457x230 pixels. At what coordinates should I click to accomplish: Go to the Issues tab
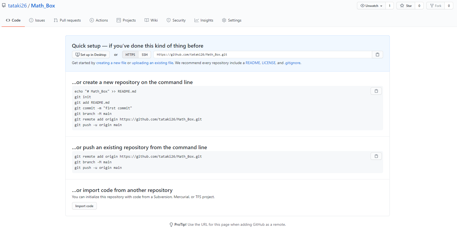tap(37, 20)
